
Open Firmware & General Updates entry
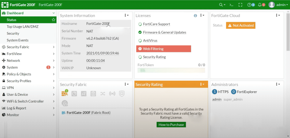pos(165,32)
